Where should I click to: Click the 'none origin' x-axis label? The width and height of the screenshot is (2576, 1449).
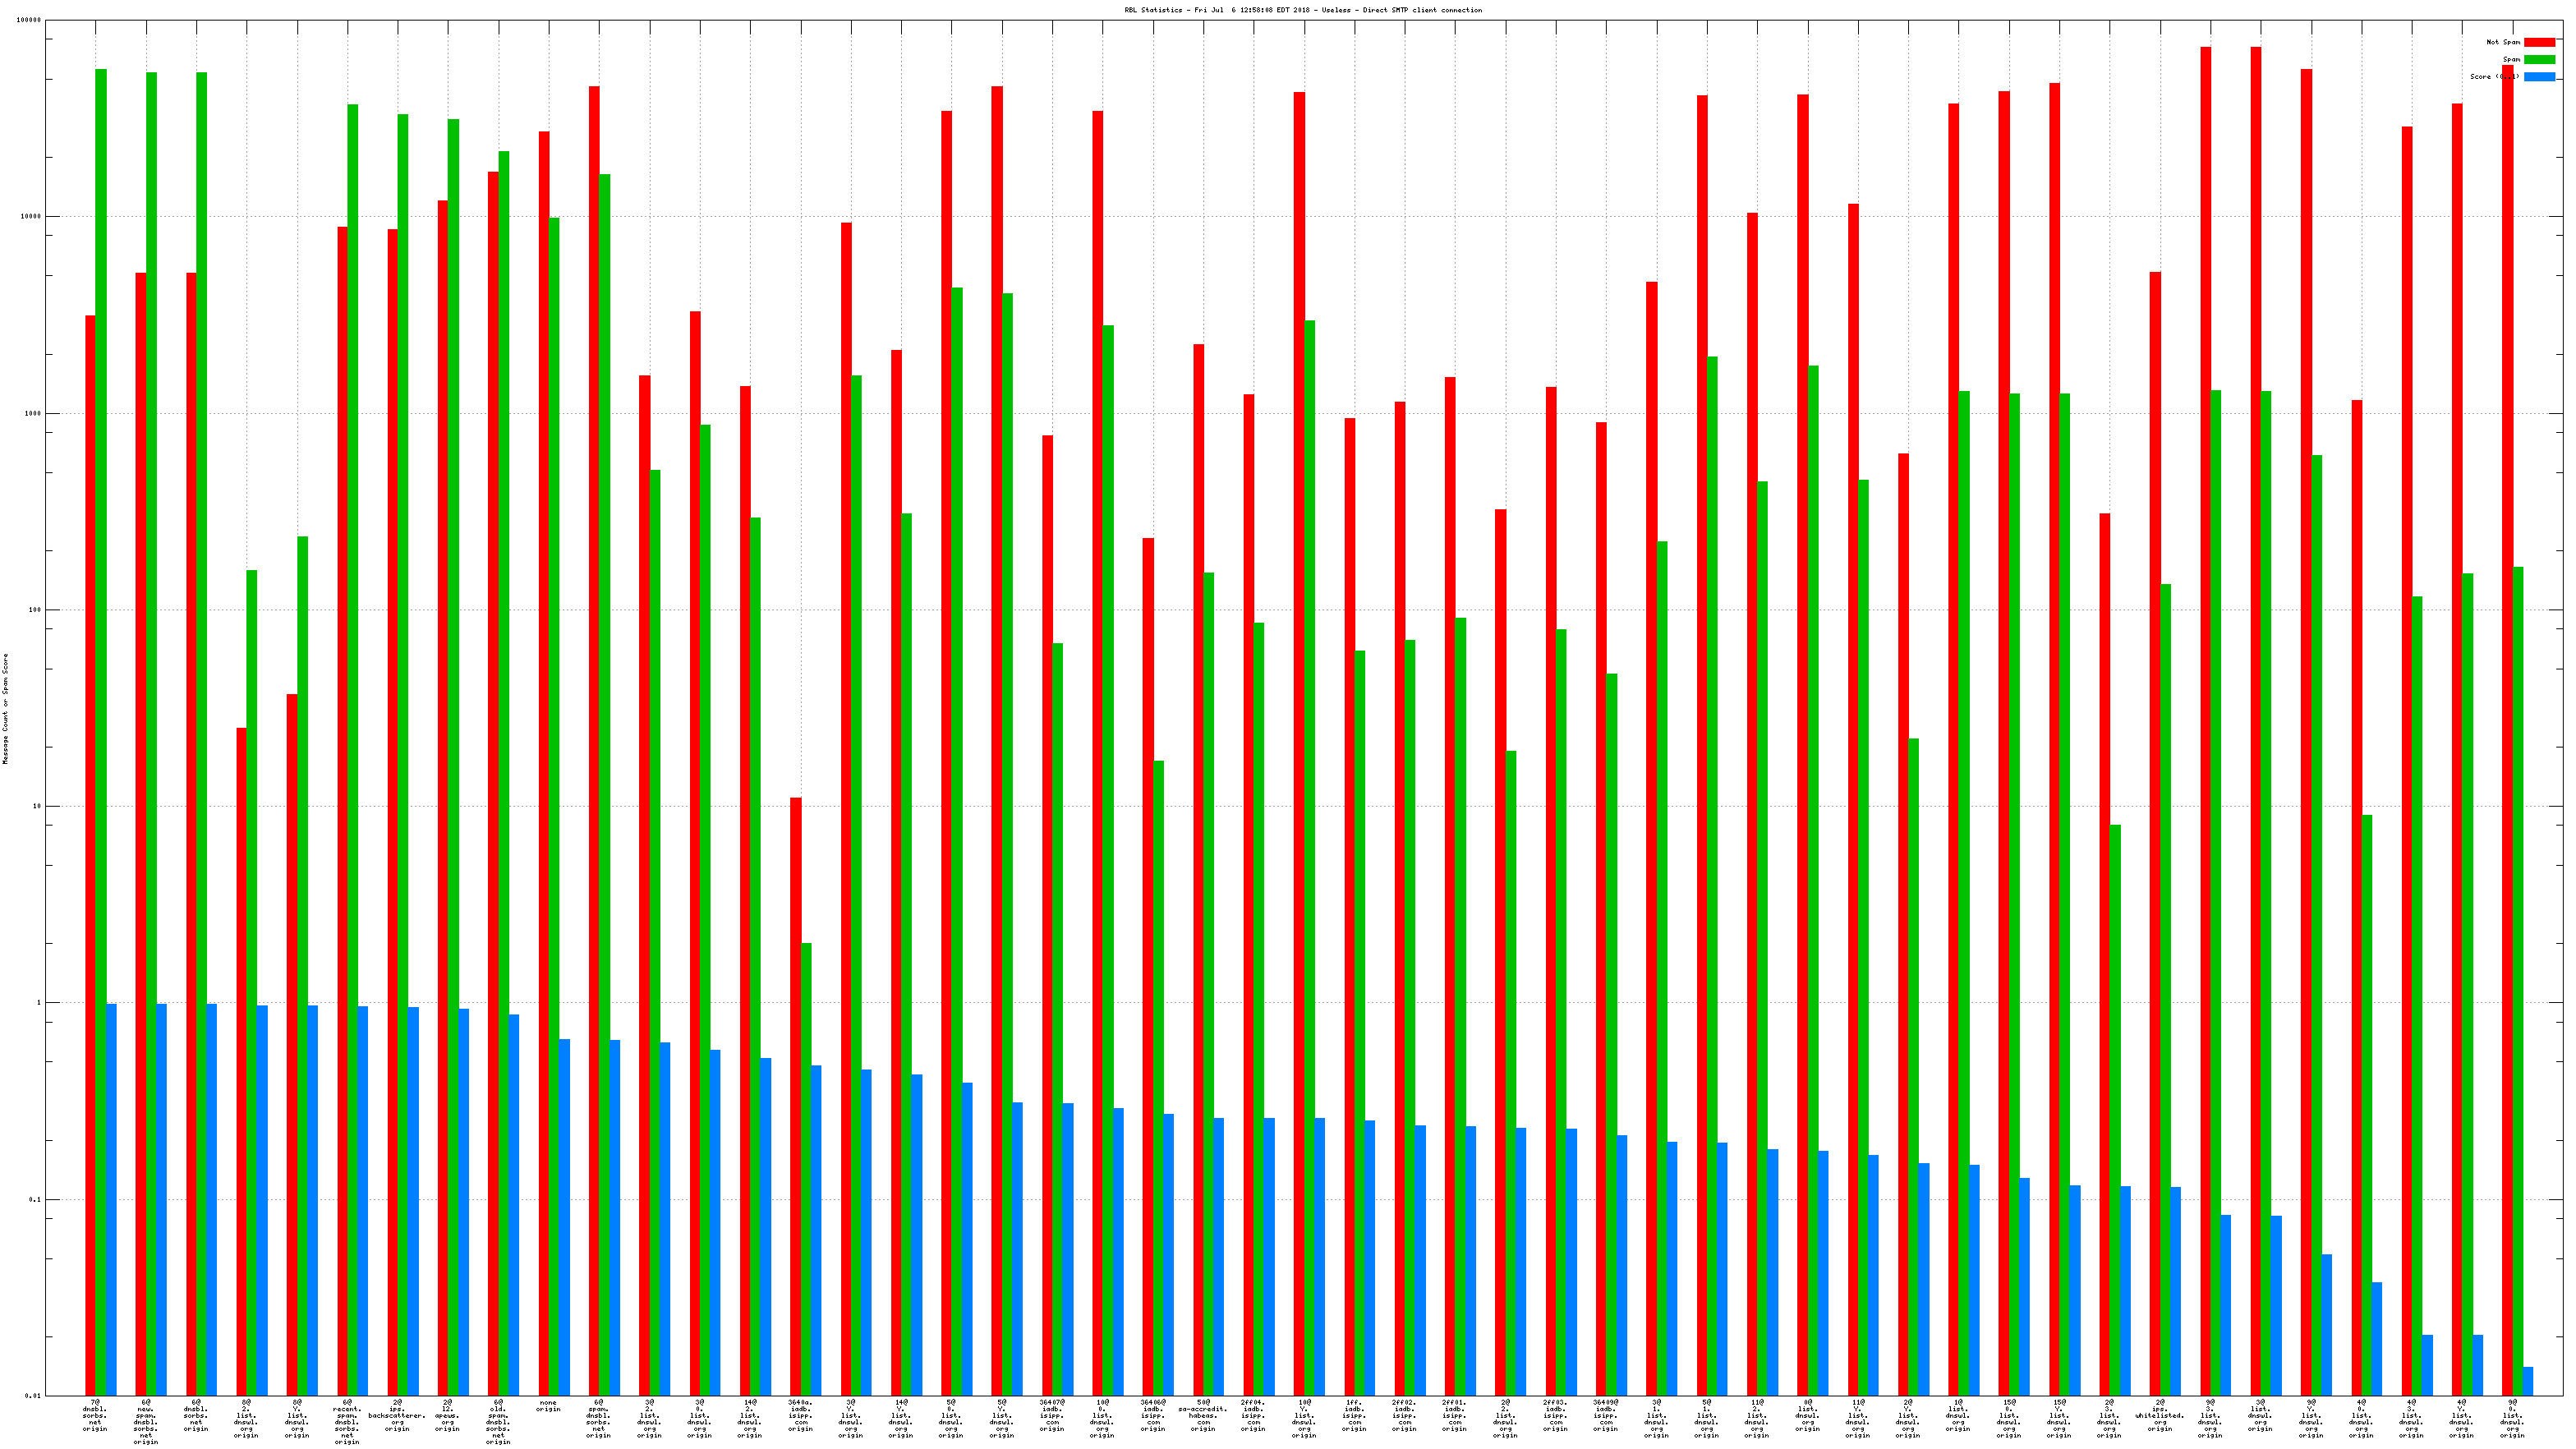tap(548, 1406)
